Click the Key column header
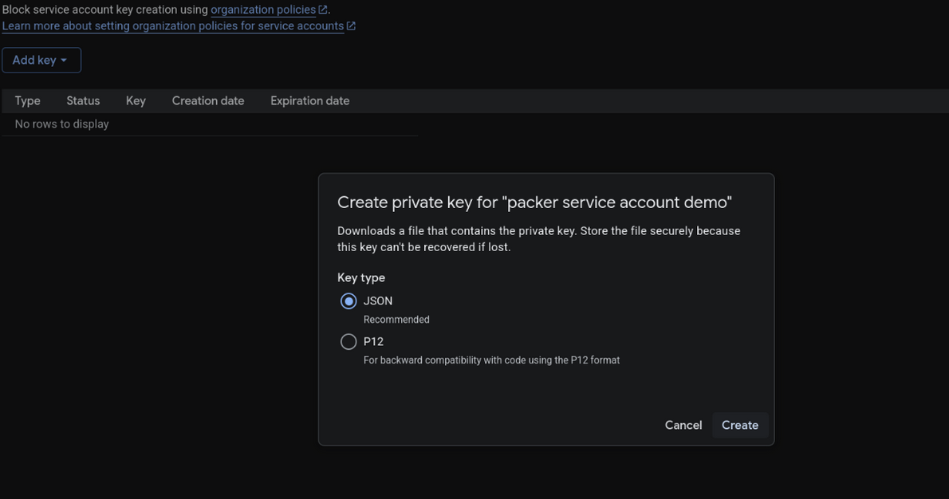 [136, 100]
